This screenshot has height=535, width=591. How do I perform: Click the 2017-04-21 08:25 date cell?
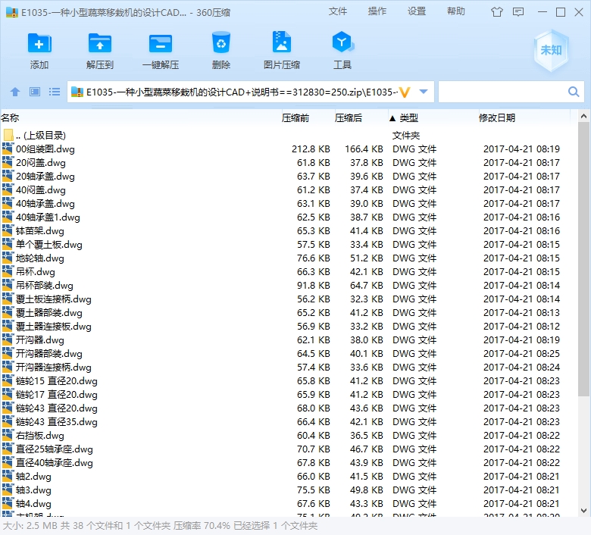(521, 353)
